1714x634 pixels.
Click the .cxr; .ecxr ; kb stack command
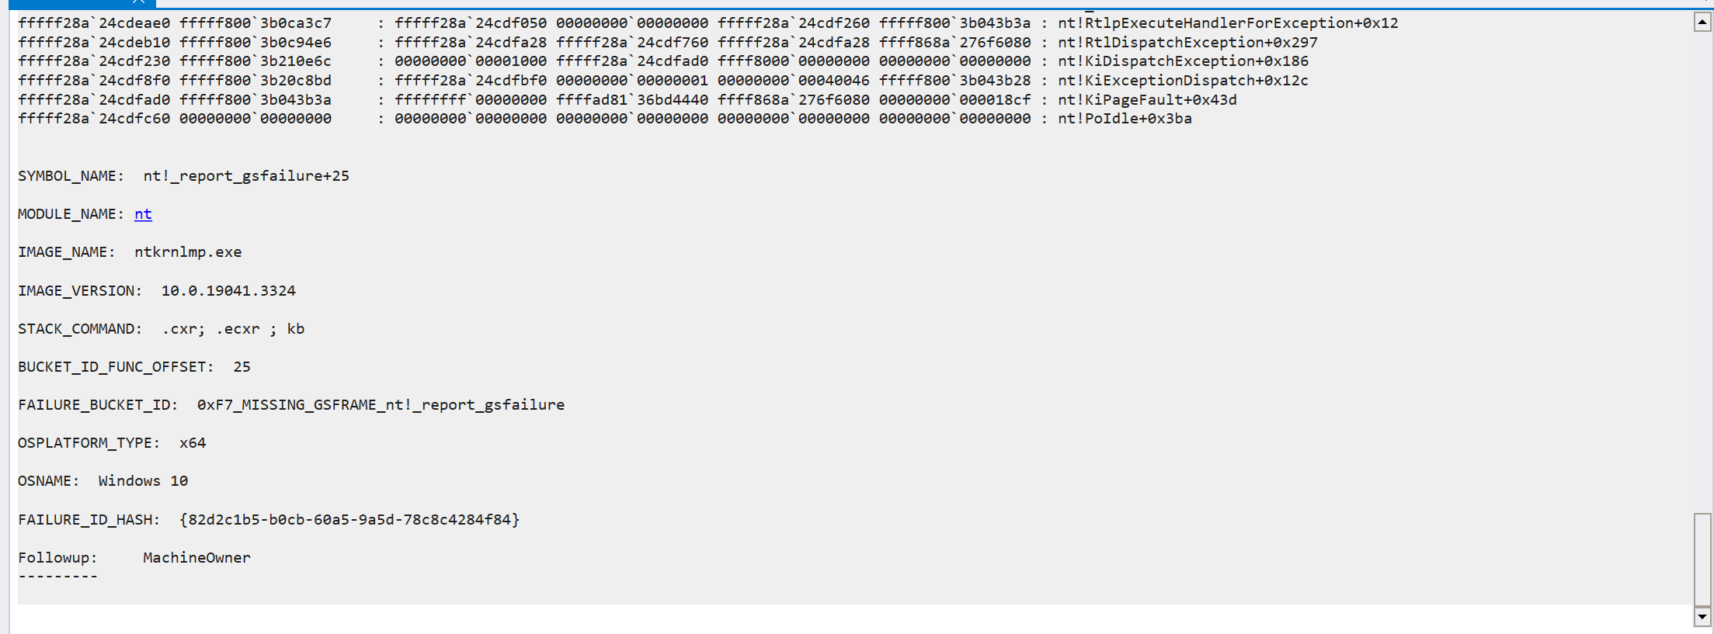click(x=233, y=329)
